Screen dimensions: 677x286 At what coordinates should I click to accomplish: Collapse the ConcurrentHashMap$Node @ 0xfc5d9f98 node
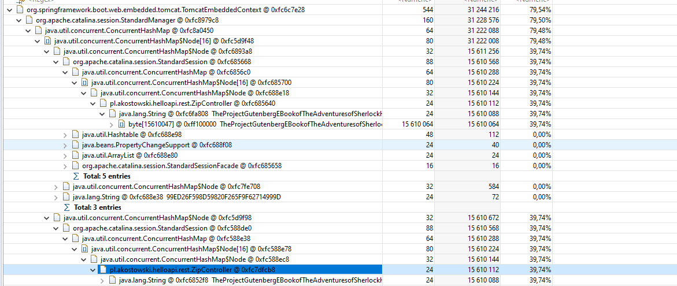click(47, 218)
